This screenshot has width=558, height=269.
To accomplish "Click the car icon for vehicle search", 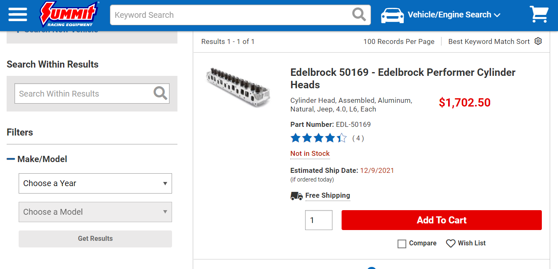I will tap(392, 15).
